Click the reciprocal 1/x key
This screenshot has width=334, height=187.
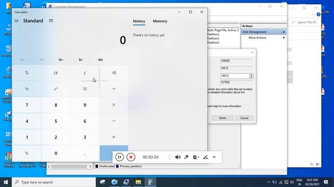pyautogui.click(x=27, y=89)
